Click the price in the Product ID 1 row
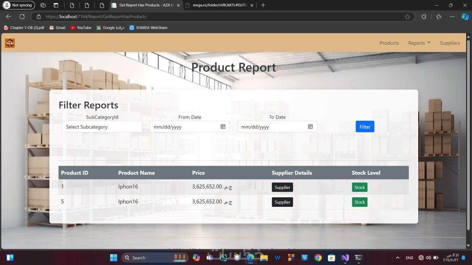Viewport: 472px width, 265px height. coord(212,187)
